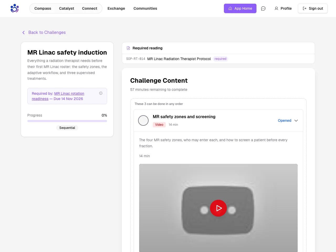Click the document icon next to Required reading
The width and height of the screenshot is (336, 252).
[128, 48]
